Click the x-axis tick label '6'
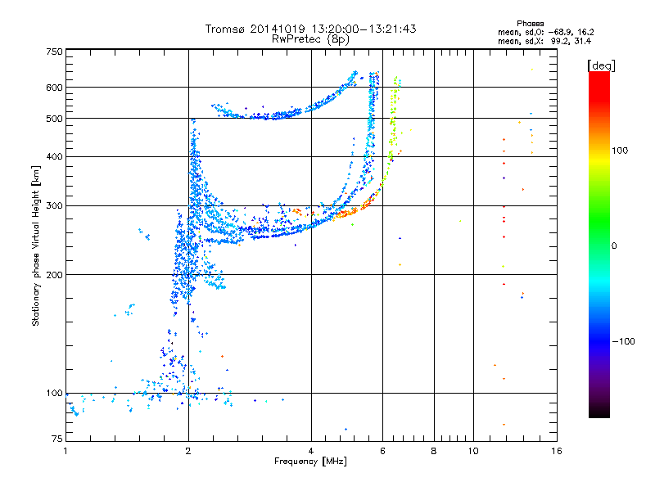Screen dimensions: 655x491 (x=382, y=451)
